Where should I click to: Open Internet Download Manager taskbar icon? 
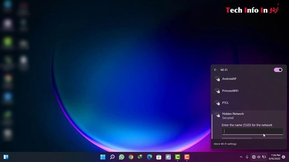(140, 157)
